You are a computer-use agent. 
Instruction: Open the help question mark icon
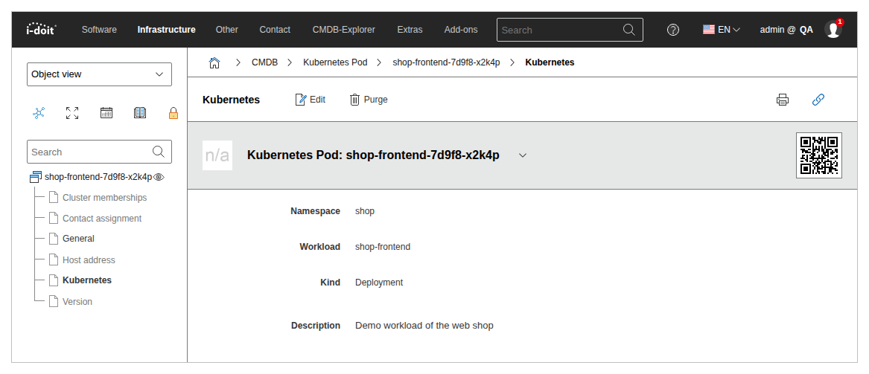(x=673, y=30)
